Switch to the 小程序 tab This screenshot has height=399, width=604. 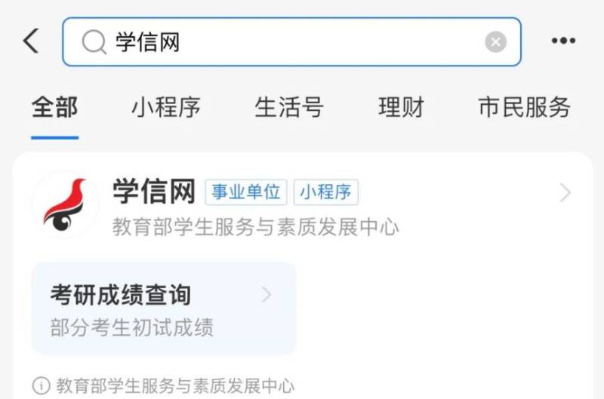pos(166,107)
